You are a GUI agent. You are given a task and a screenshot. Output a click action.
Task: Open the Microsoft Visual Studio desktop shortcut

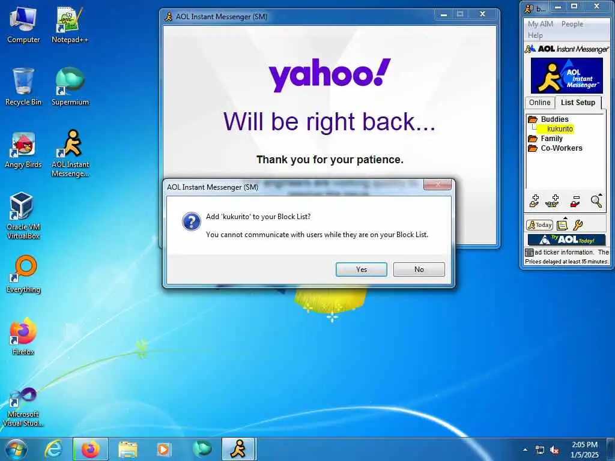(23, 407)
